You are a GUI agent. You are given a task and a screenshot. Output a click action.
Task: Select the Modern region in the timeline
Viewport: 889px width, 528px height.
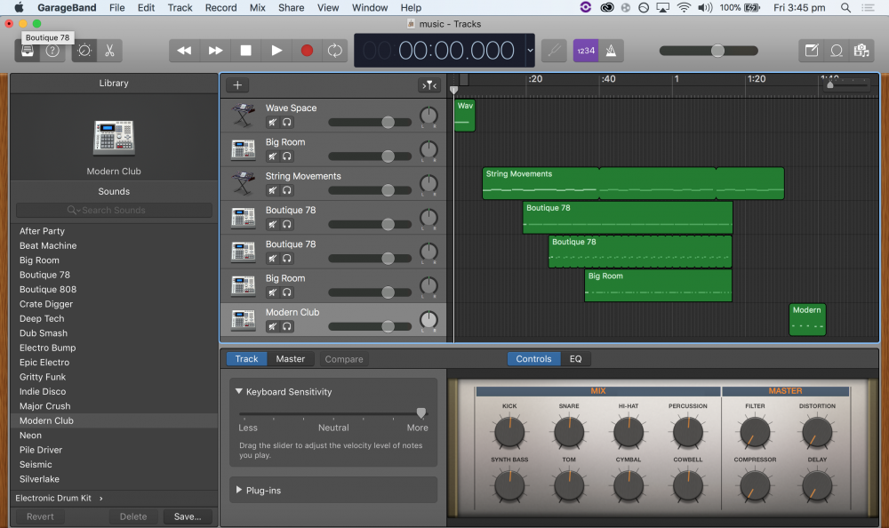tap(807, 319)
